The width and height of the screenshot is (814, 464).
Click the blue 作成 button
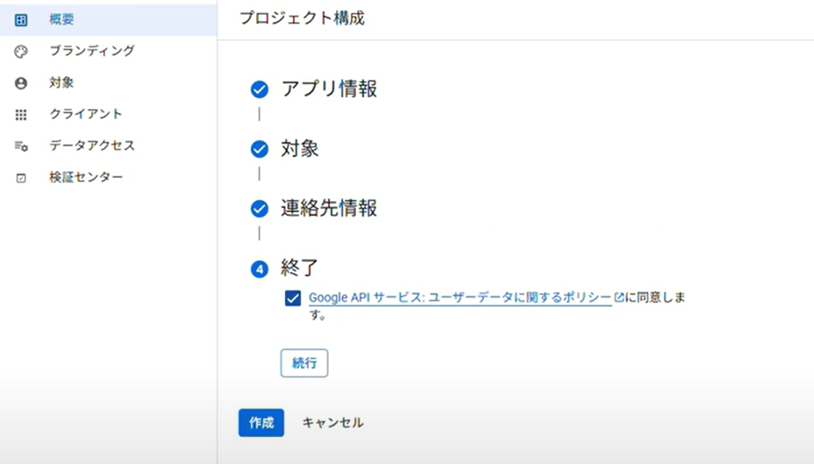261,423
